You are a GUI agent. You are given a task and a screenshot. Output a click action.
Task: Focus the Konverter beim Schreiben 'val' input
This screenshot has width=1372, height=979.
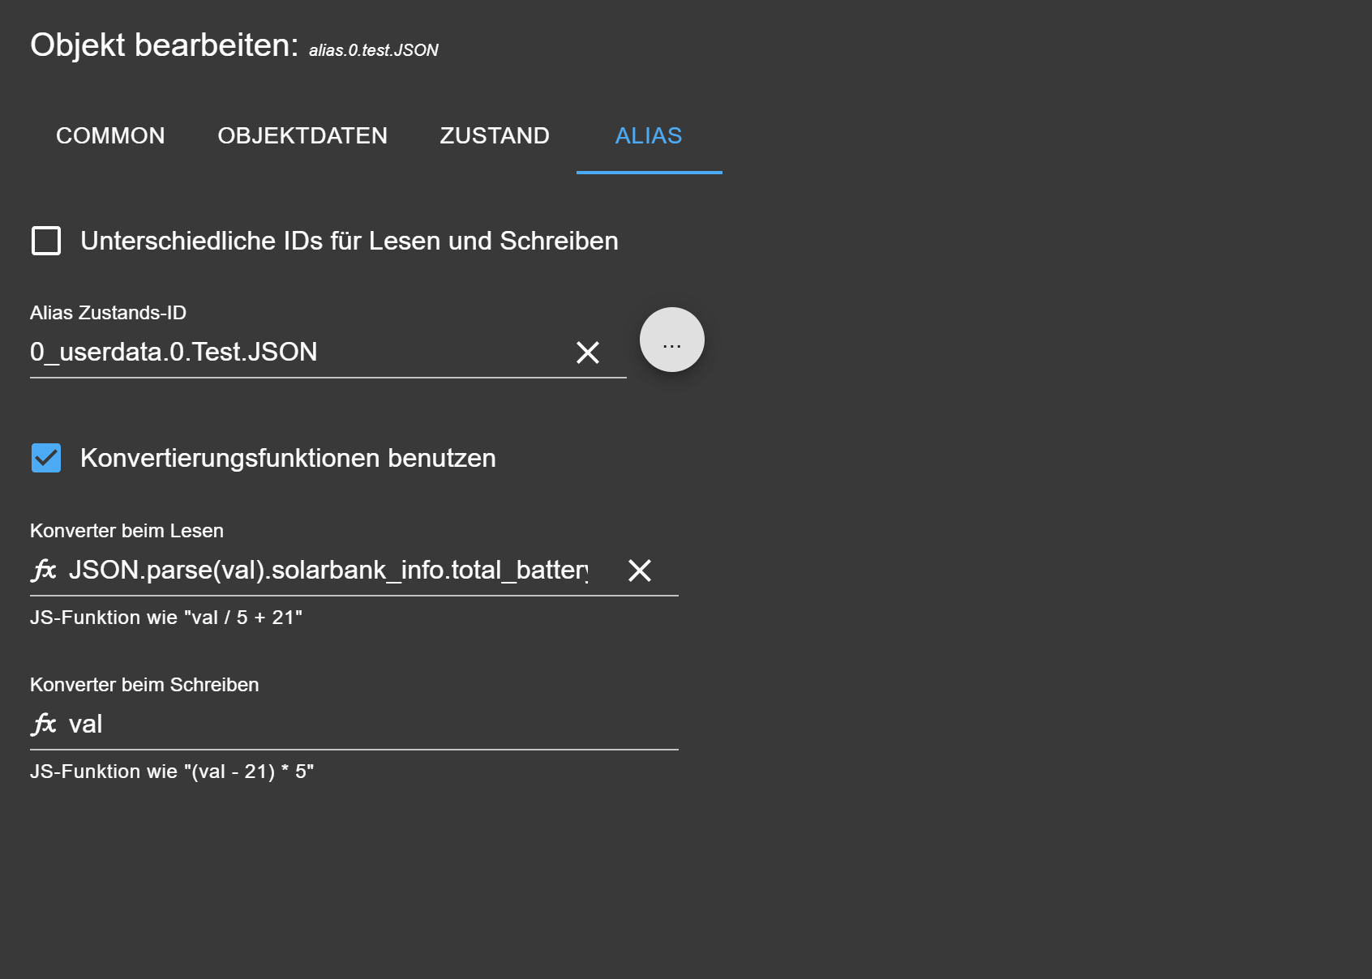(x=365, y=724)
